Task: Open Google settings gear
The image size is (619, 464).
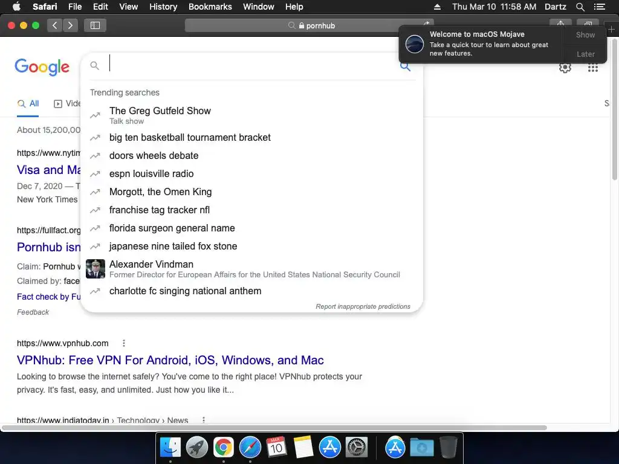Action: (565, 68)
